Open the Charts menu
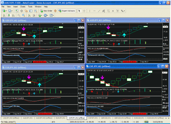This screenshot has width=171, height=124. point(23,7)
